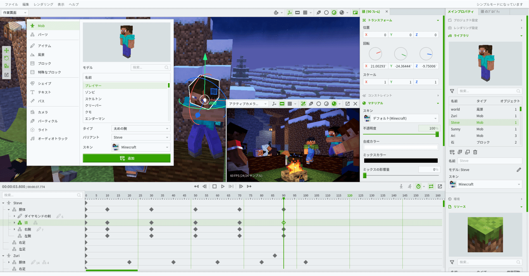The image size is (529, 276).
Task: Jump to last keyframe in timeline
Action: click(249, 187)
